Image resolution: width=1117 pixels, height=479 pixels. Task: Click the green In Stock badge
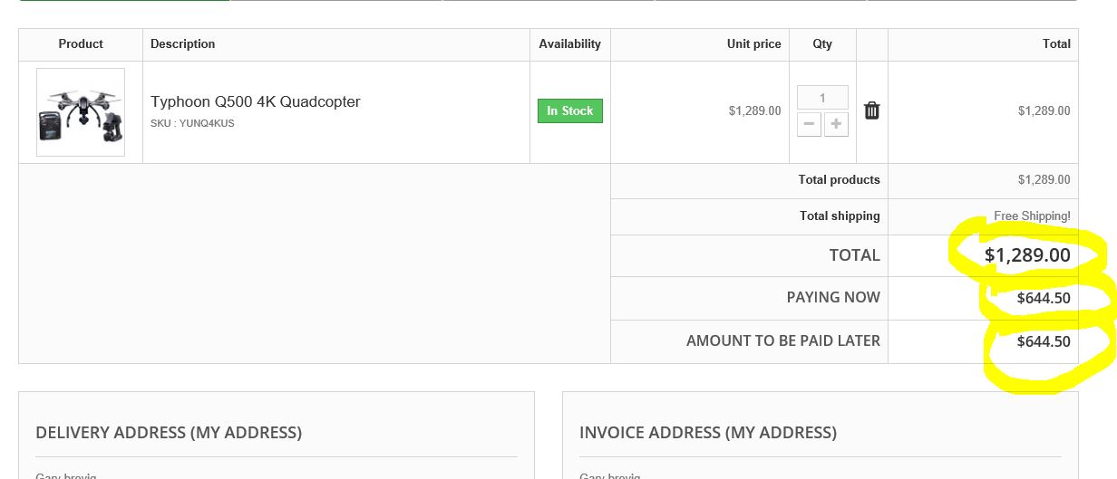(569, 110)
